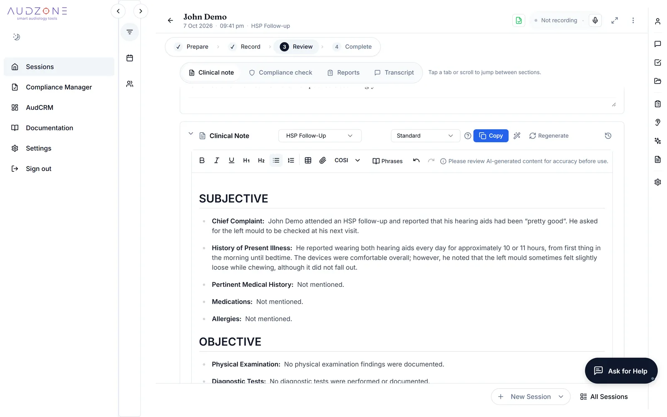The height and width of the screenshot is (417, 667).
Task: Open the patients people icon
Action: (x=130, y=84)
